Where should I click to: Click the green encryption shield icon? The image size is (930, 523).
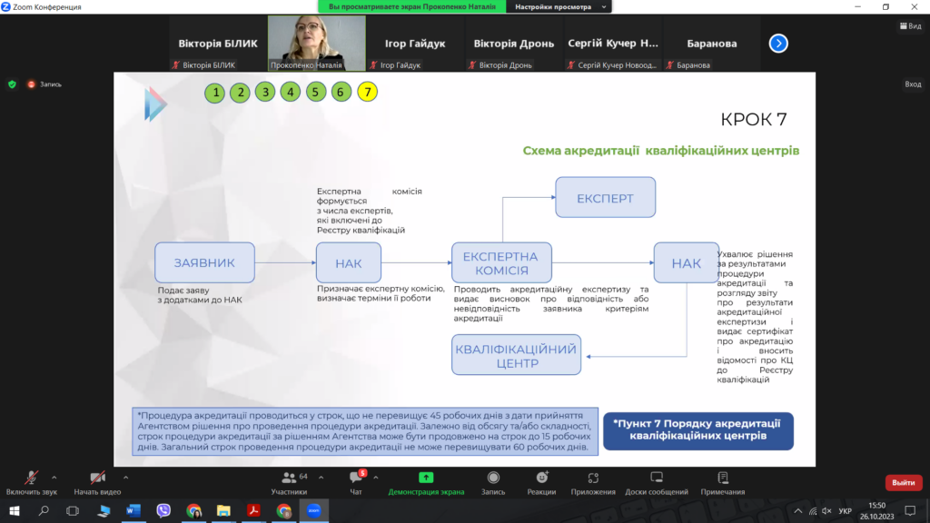[12, 84]
